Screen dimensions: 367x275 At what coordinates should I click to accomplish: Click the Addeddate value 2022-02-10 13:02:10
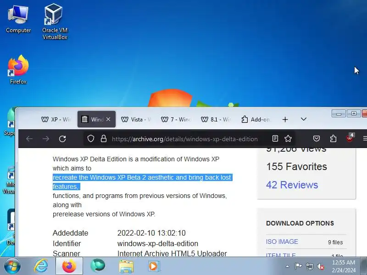tap(151, 233)
